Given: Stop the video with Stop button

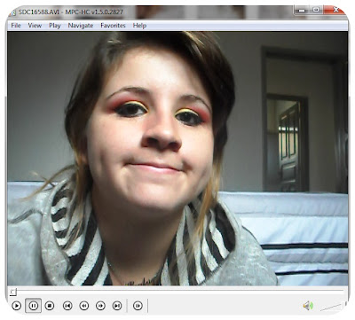Looking at the screenshot, I should (x=50, y=306).
